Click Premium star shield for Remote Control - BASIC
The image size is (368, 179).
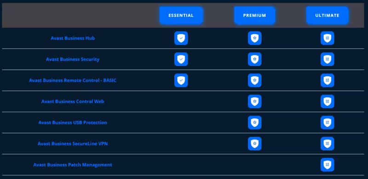pyautogui.click(x=255, y=80)
